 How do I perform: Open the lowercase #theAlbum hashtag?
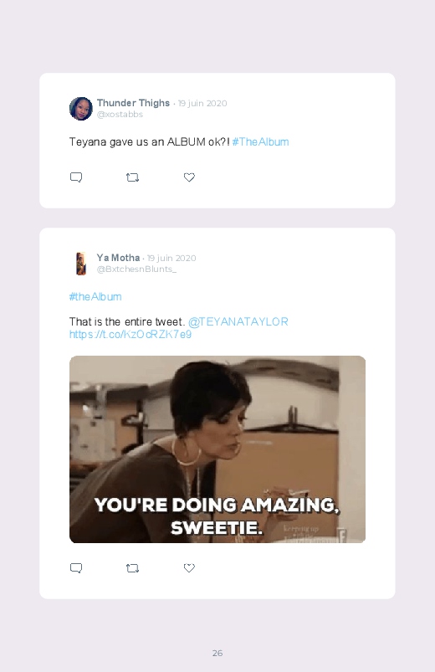(95, 296)
